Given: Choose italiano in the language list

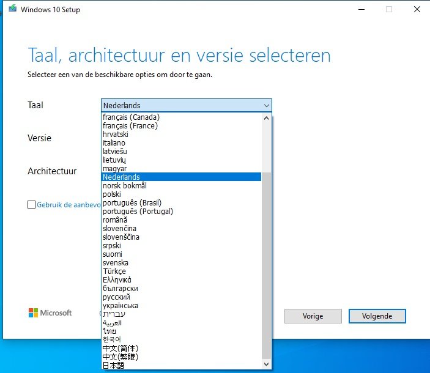Looking at the screenshot, I should tap(181, 143).
